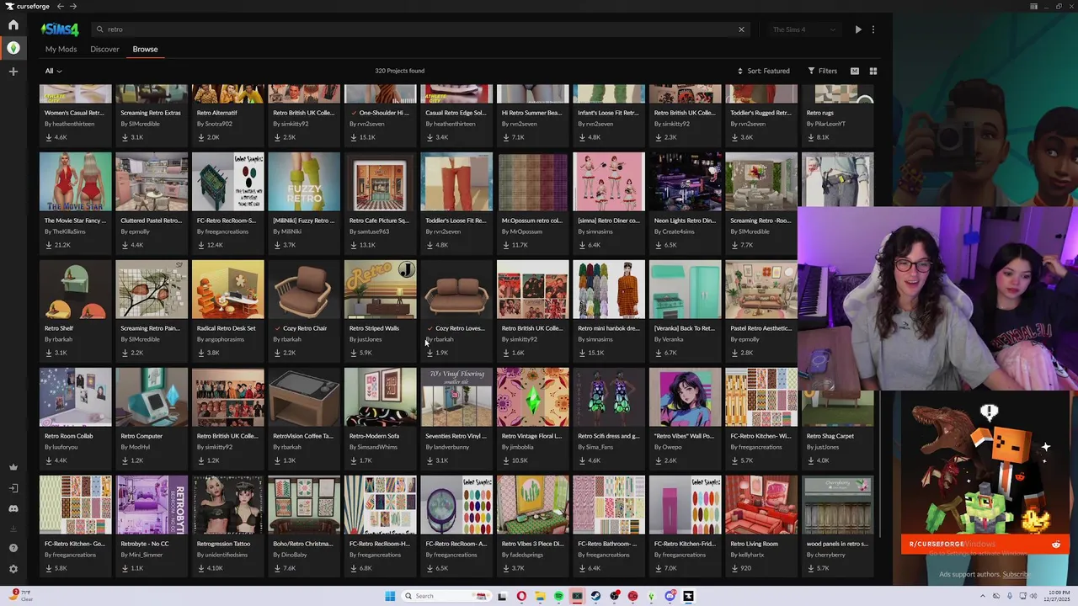Open Retro mini hanbok dress thumbnail
Viewport: 1078px width, 606px height.
(x=609, y=289)
